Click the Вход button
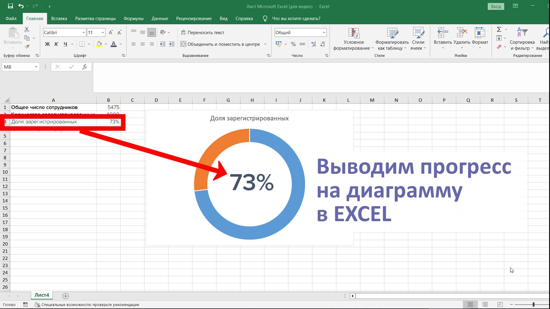 496,6
